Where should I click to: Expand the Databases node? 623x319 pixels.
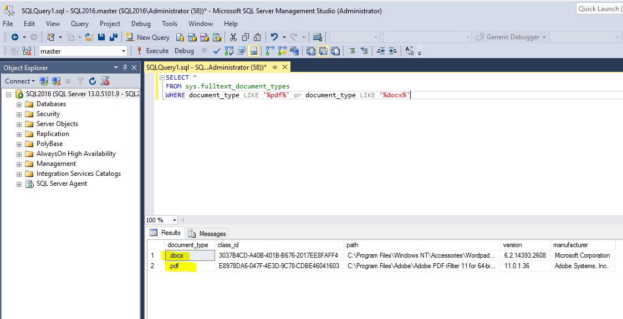click(19, 103)
